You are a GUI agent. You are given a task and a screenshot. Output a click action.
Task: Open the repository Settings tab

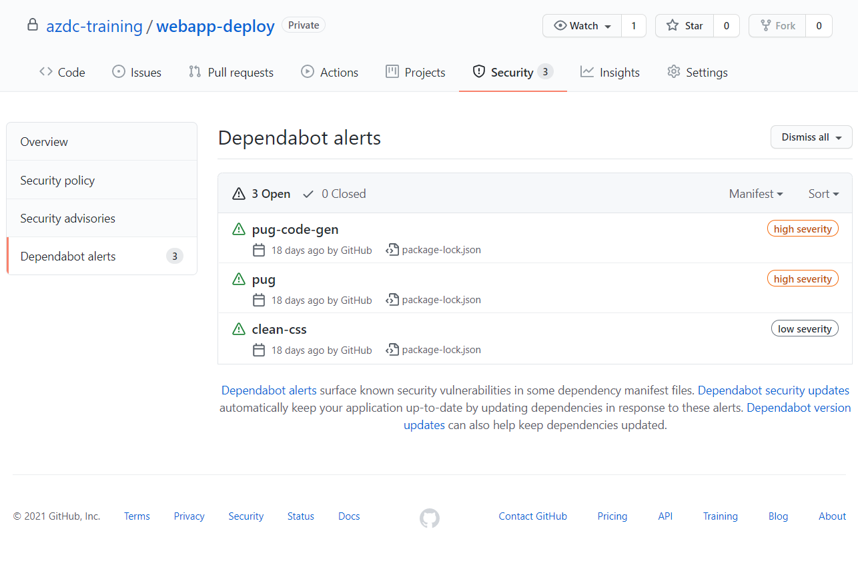(x=697, y=71)
